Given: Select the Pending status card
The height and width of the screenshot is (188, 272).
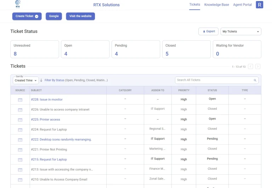Looking at the screenshot, I should click(x=136, y=49).
